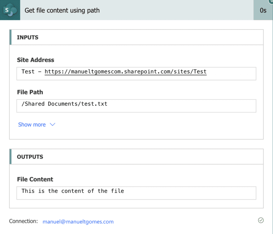Open the manuel@manueltgomes.com connection link
The width and height of the screenshot is (273, 234).
(78, 222)
